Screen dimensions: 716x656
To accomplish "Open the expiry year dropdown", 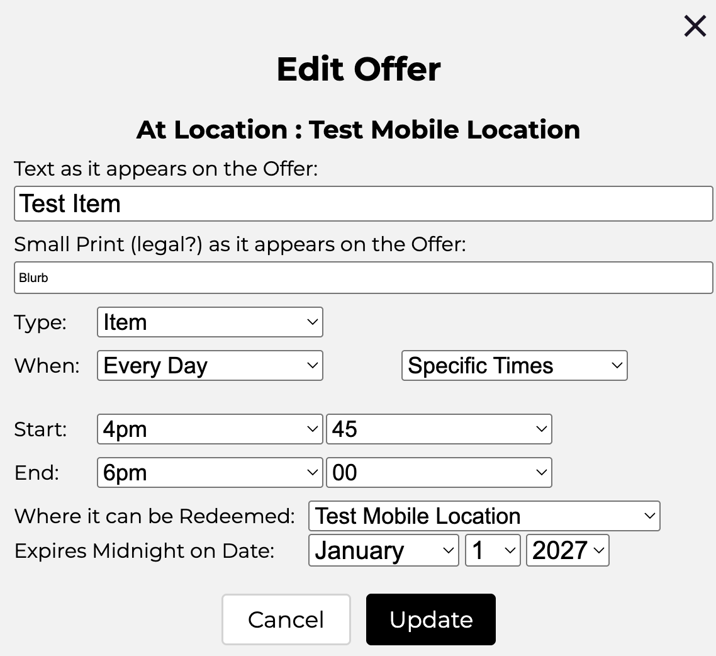I will pyautogui.click(x=567, y=551).
